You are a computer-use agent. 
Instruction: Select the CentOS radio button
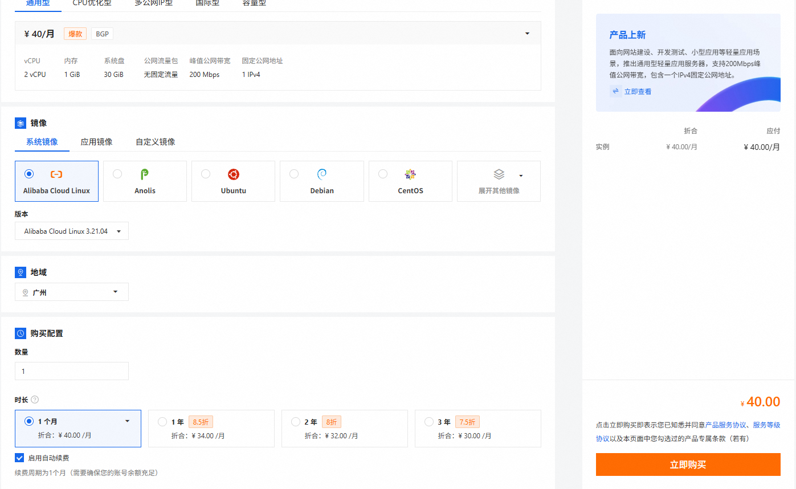(x=383, y=174)
